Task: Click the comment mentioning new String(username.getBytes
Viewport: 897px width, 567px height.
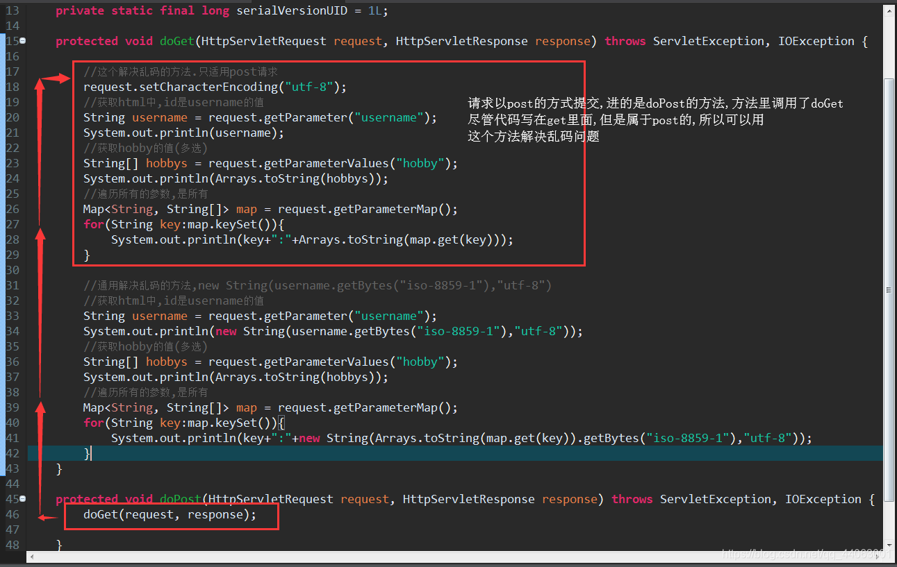Action: coord(318,285)
